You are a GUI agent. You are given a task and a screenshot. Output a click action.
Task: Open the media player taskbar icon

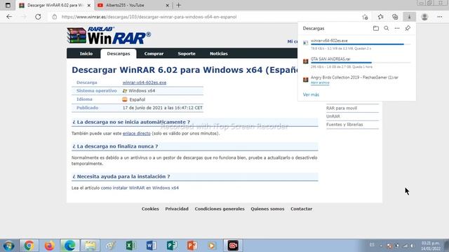point(212,246)
